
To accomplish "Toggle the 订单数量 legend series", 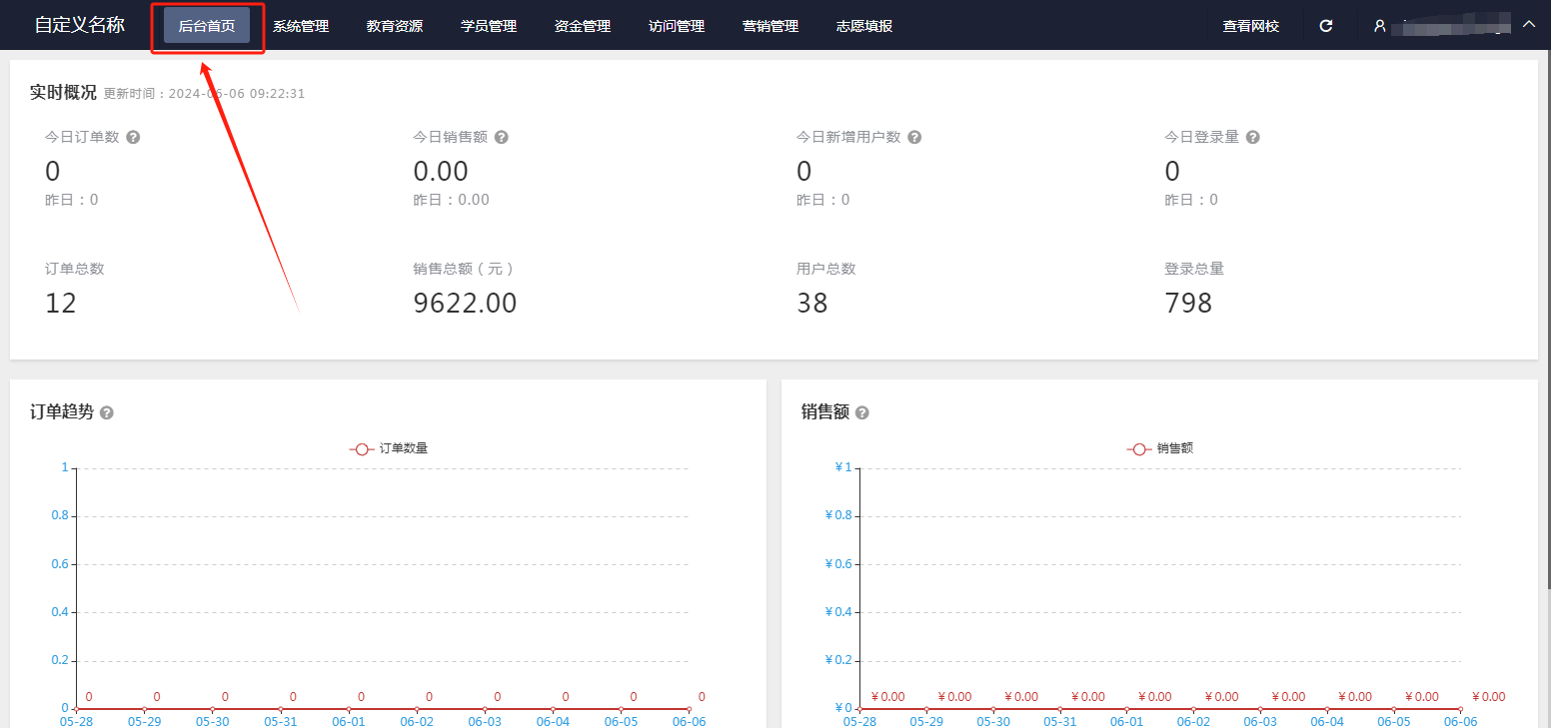I will pyautogui.click(x=389, y=449).
